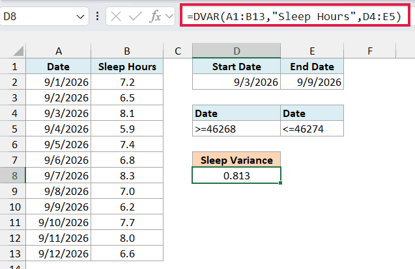Open the formula bar options (three dots)

(98, 16)
